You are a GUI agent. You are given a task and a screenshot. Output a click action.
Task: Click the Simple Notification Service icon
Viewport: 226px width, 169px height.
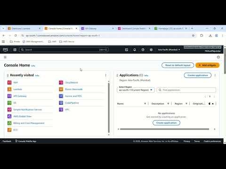coord(9,109)
